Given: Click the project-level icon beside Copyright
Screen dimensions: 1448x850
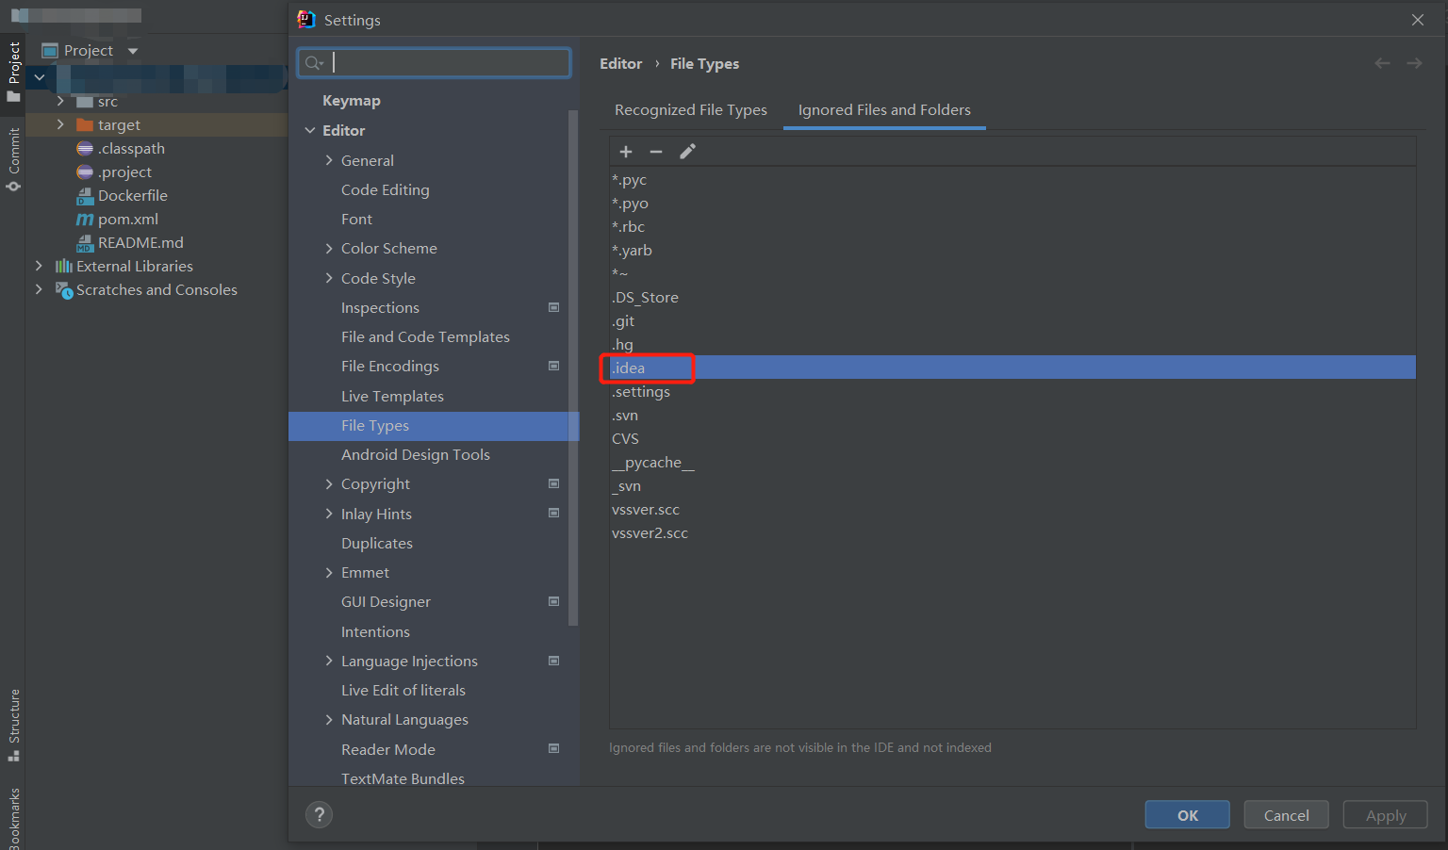Looking at the screenshot, I should pos(554,483).
